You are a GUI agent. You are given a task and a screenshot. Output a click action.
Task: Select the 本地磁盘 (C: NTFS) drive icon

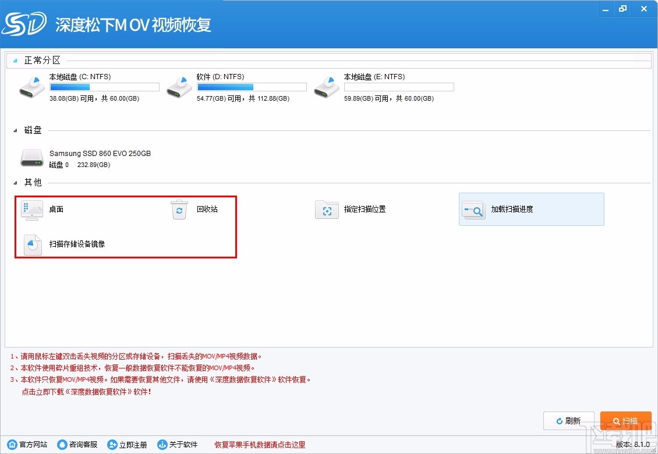click(31, 86)
